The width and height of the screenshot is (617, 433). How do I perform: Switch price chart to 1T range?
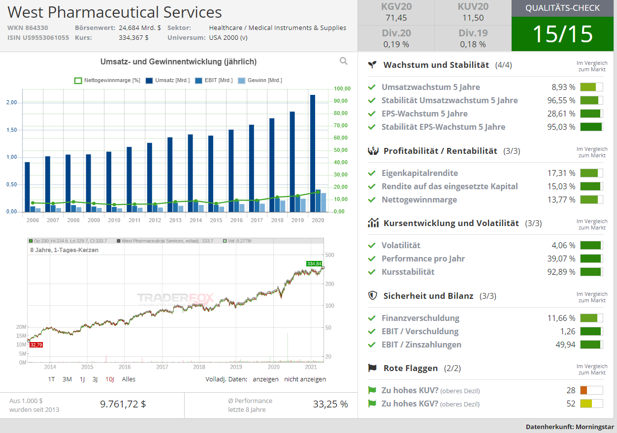point(52,379)
